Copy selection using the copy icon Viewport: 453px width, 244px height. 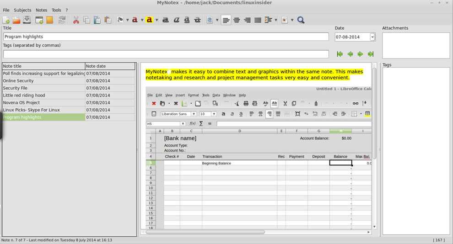(86, 20)
